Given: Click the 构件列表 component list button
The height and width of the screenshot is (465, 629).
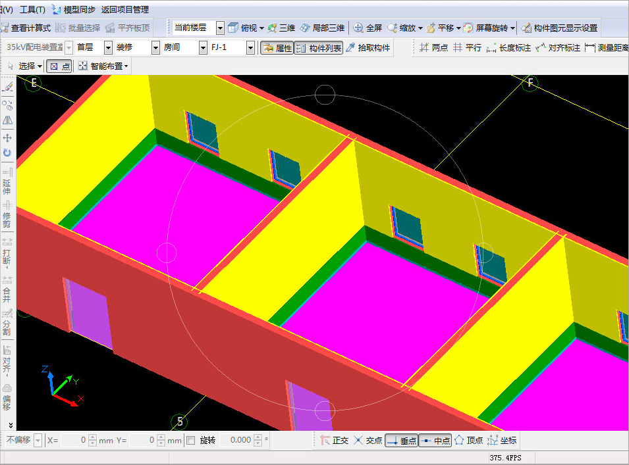Looking at the screenshot, I should pyautogui.click(x=319, y=48).
